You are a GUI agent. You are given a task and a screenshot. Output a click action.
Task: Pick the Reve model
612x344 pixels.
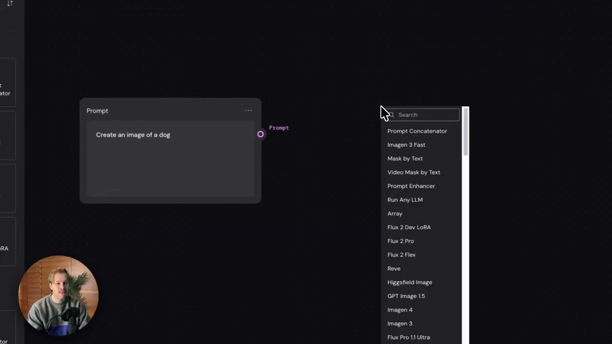coord(393,269)
